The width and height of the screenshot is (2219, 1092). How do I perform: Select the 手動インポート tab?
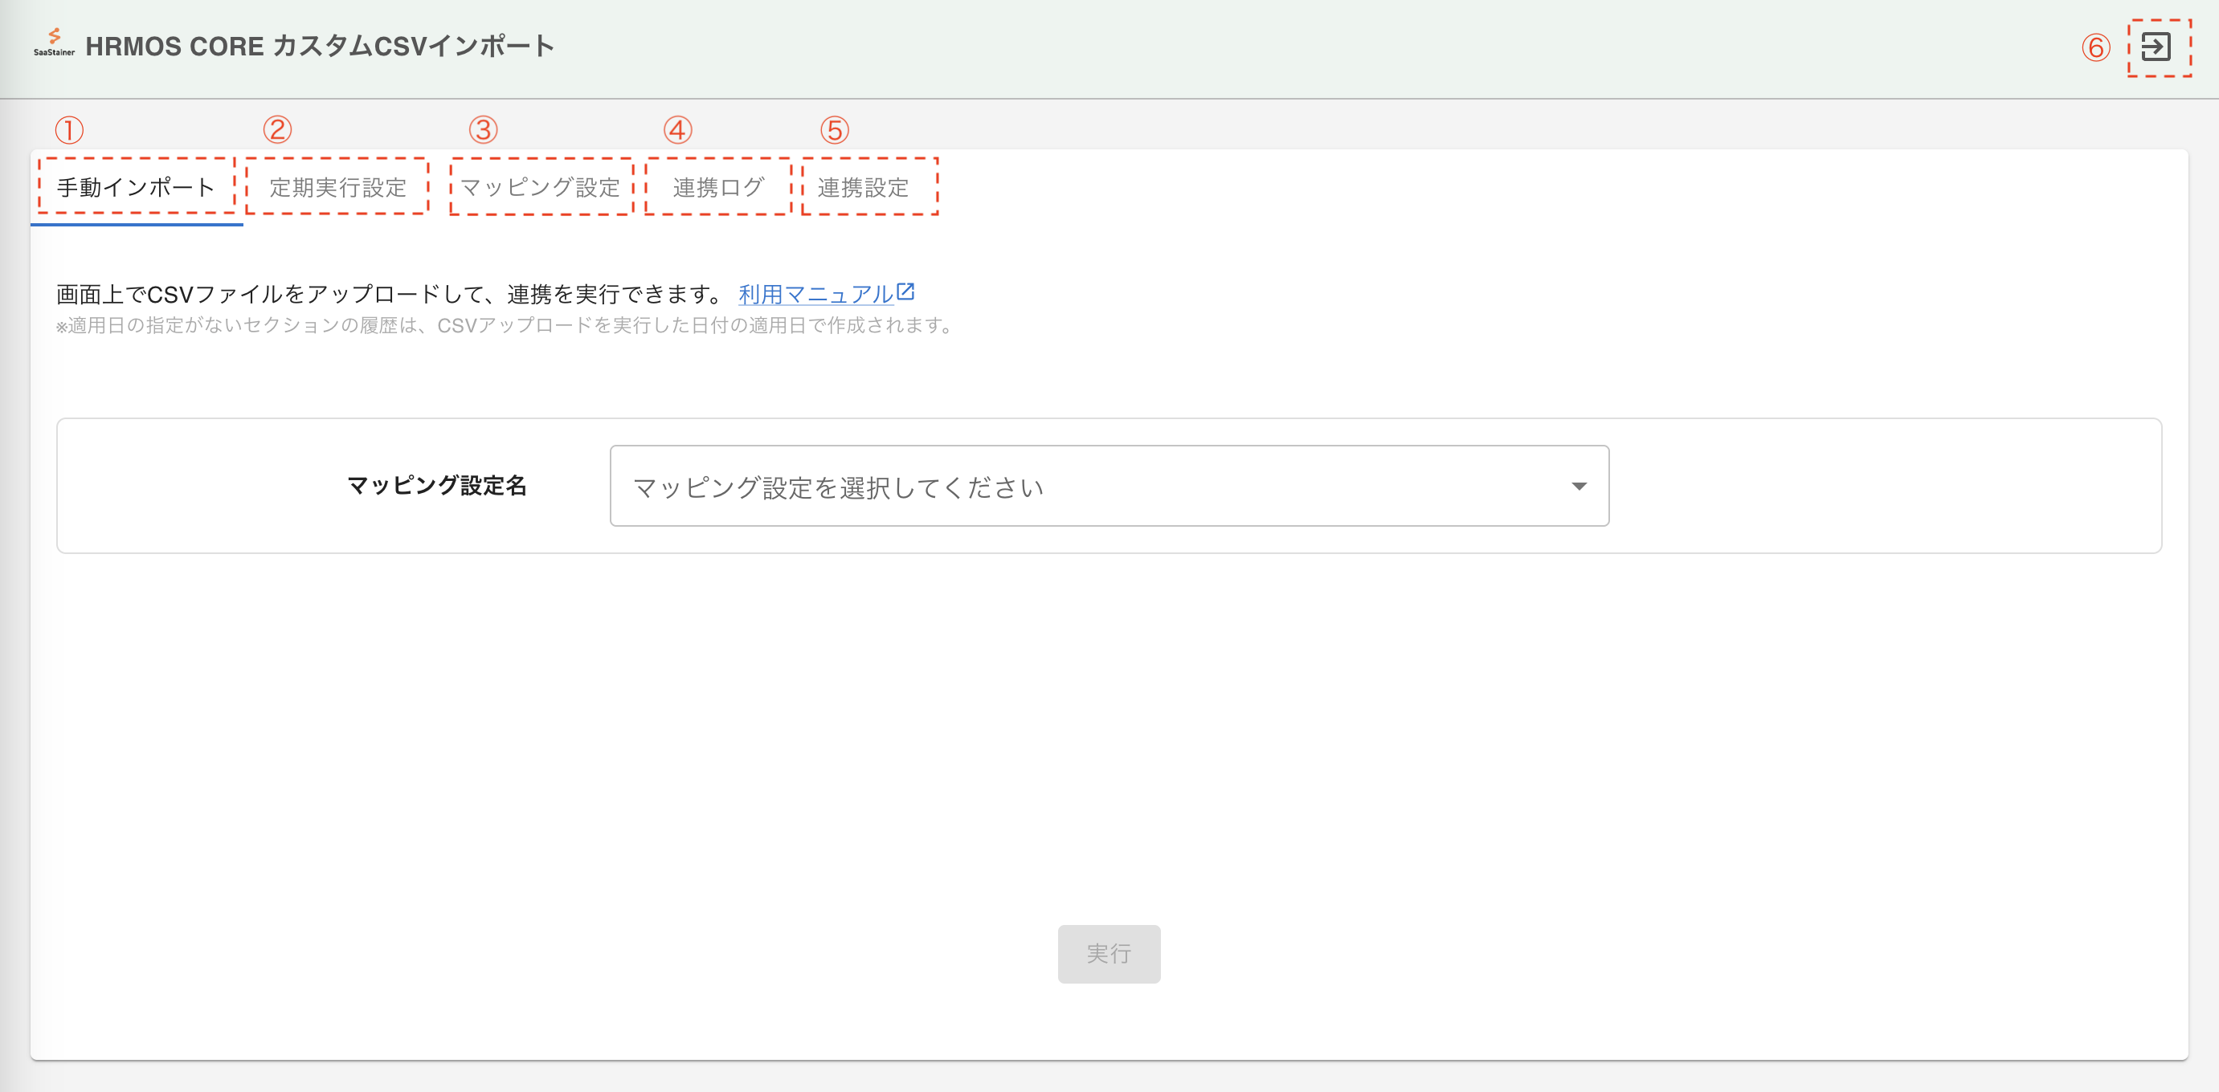point(136,187)
